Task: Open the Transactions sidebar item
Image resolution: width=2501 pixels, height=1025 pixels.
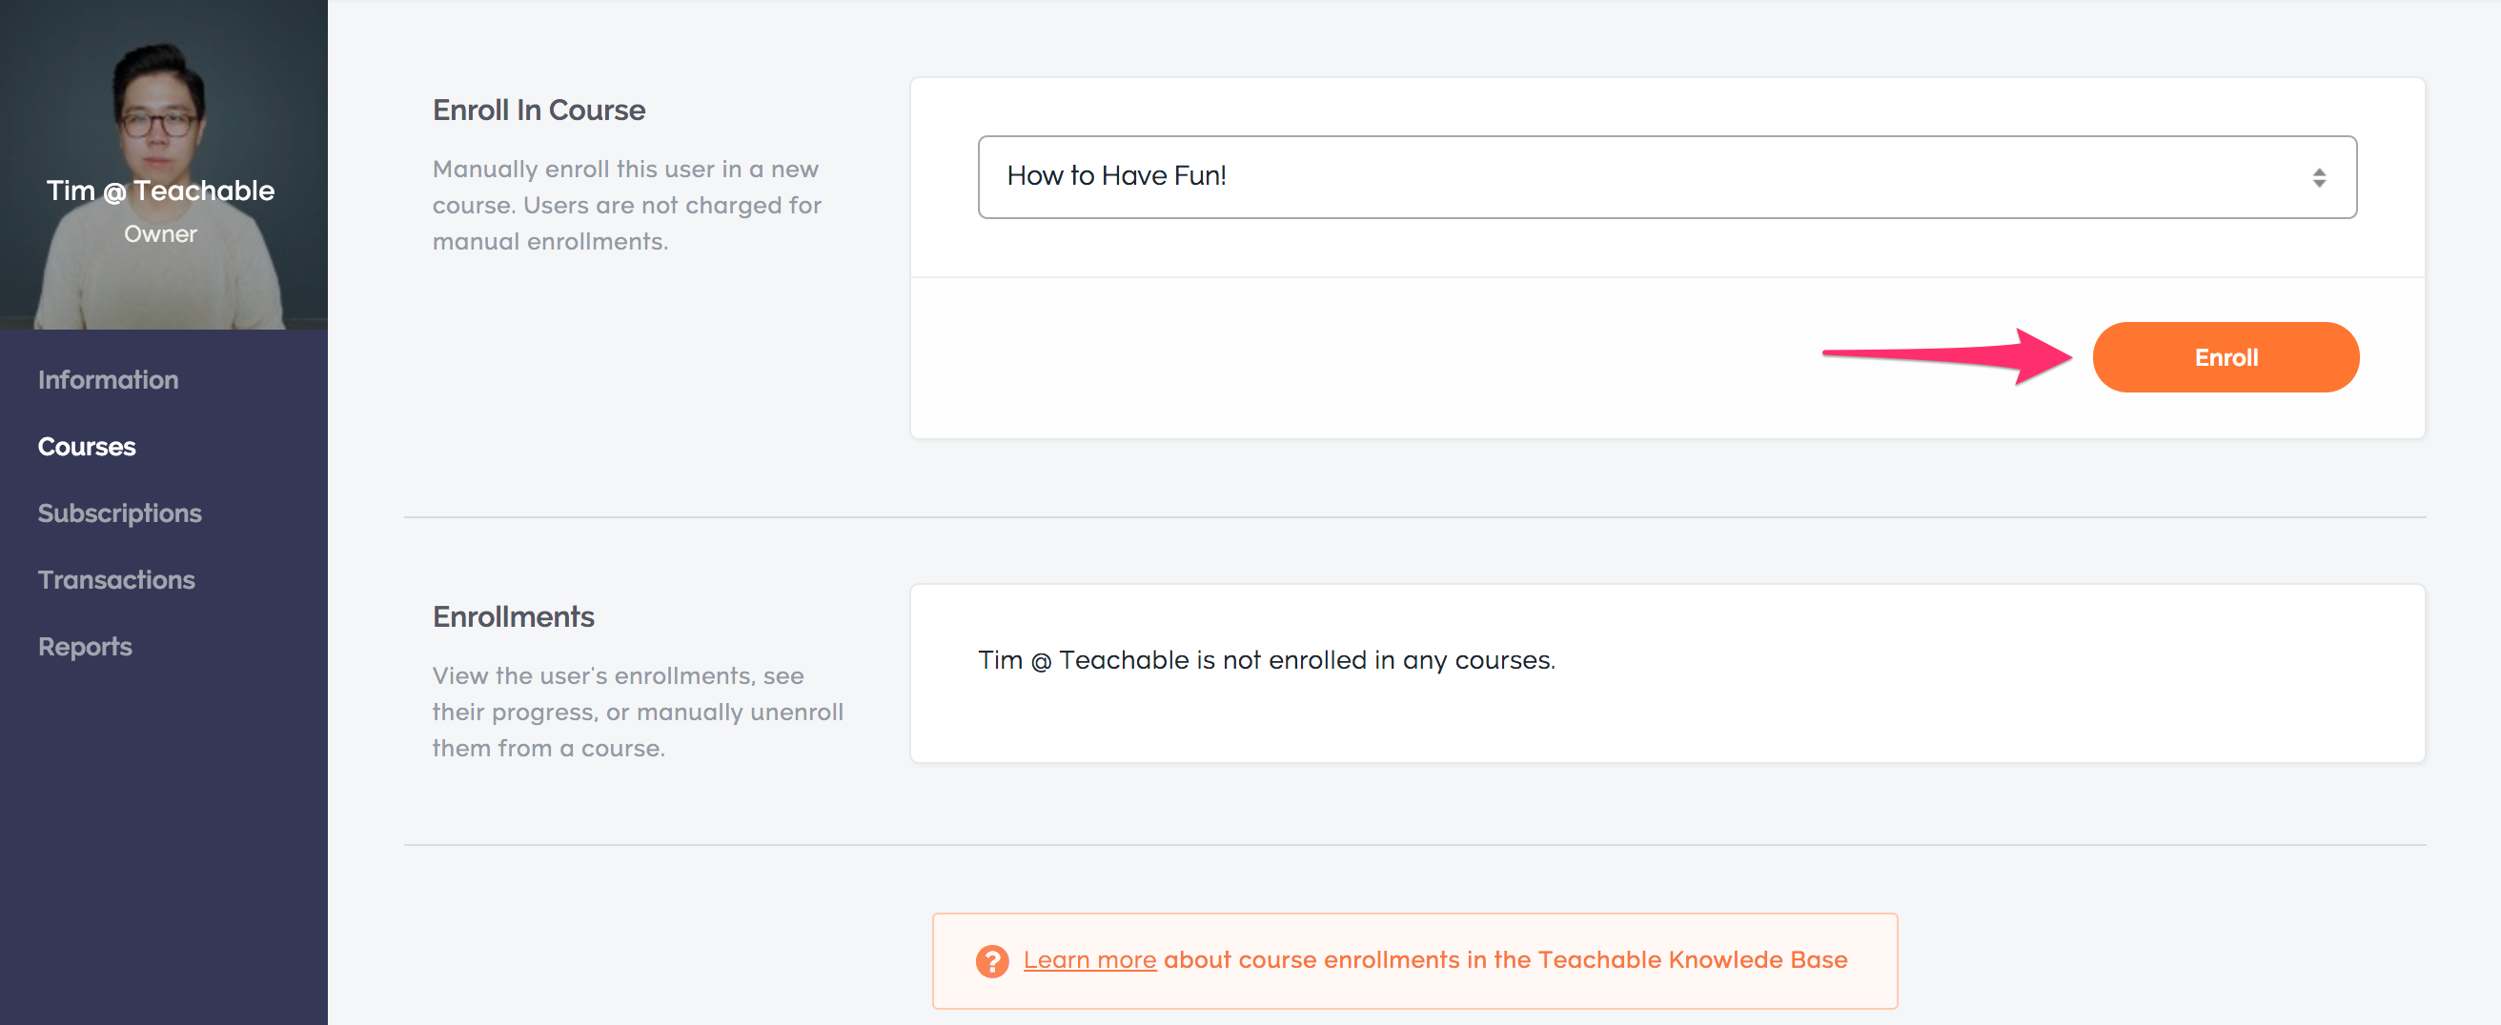Action: point(116,579)
